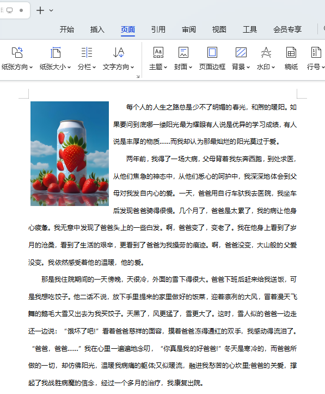Click the 纸张大小 paper size icon
The height and width of the screenshot is (394, 325).
[56, 52]
